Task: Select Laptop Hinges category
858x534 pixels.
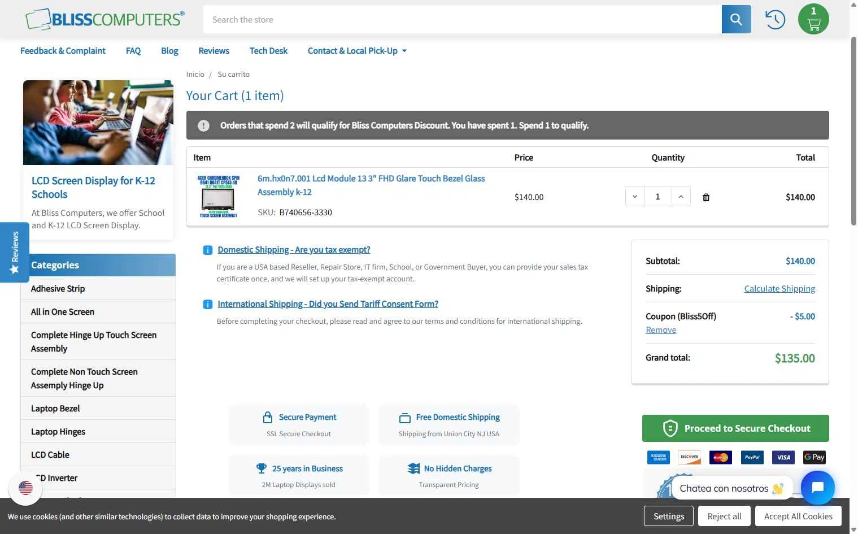Action: (x=98, y=432)
